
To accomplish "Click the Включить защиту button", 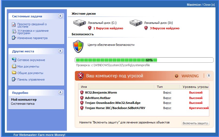I will pyautogui.click(x=195, y=123).
